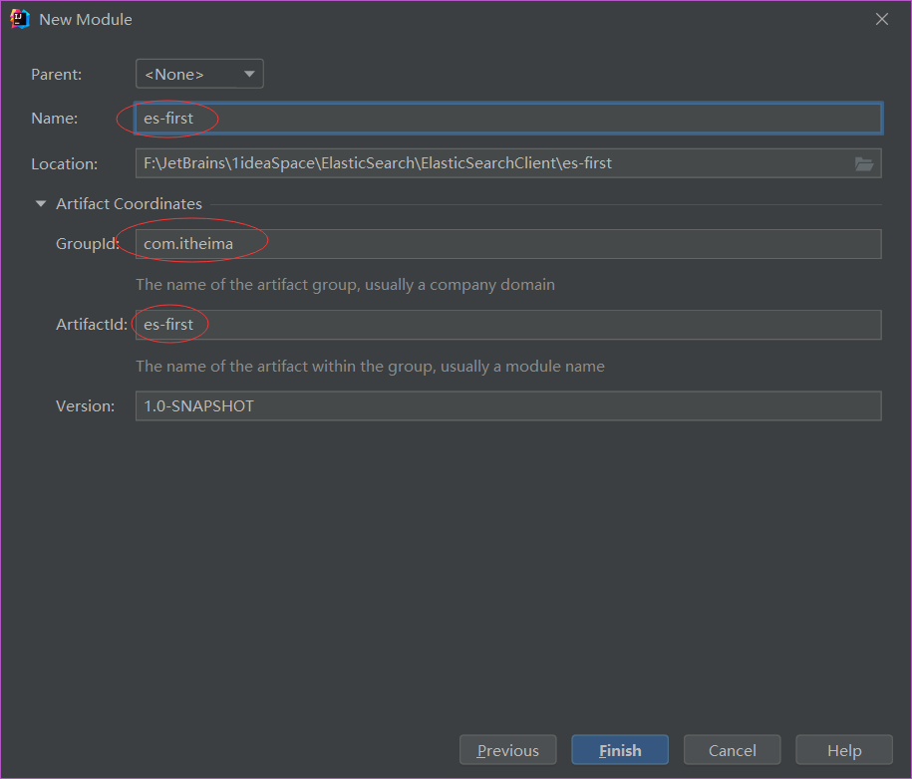Viewport: 912px width, 779px height.
Task: Close the New Module dialog
Action: pyautogui.click(x=881, y=19)
